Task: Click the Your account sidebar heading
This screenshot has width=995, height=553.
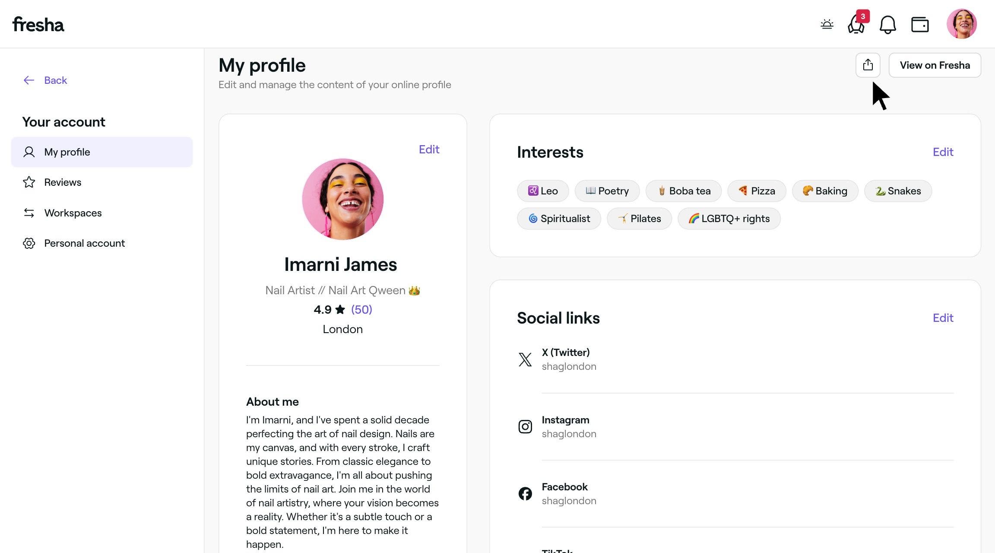Action: click(x=64, y=122)
